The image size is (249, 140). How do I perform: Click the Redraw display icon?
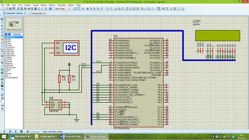(x=75, y=9)
